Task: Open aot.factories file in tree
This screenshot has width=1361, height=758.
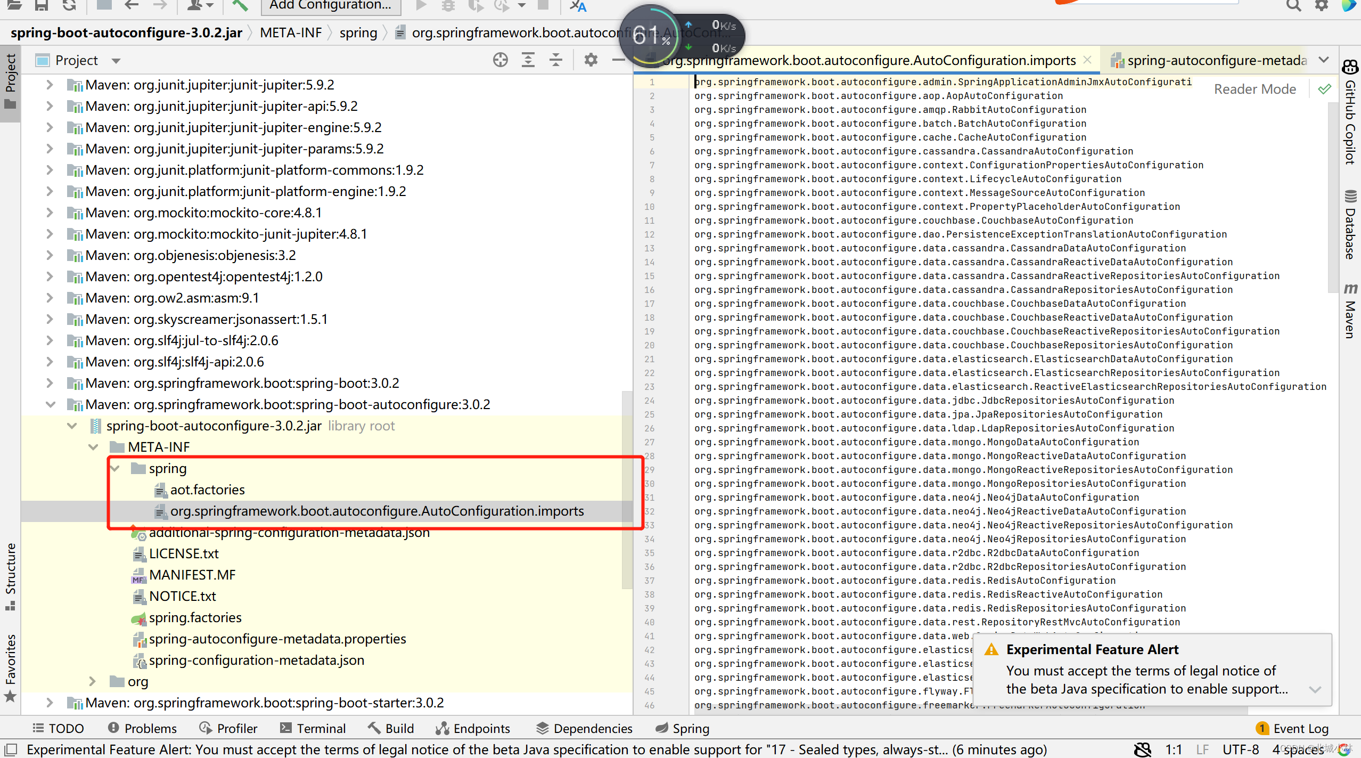Action: point(207,490)
